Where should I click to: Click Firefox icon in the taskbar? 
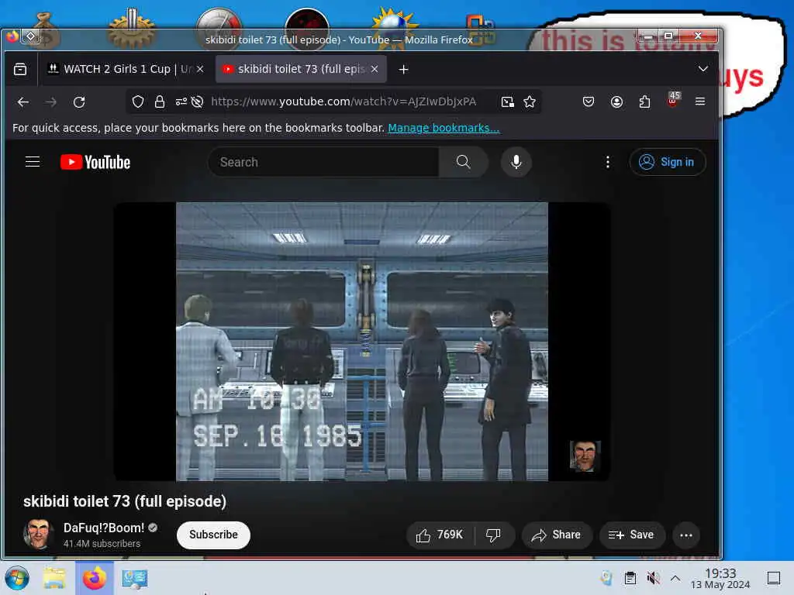pos(95,578)
